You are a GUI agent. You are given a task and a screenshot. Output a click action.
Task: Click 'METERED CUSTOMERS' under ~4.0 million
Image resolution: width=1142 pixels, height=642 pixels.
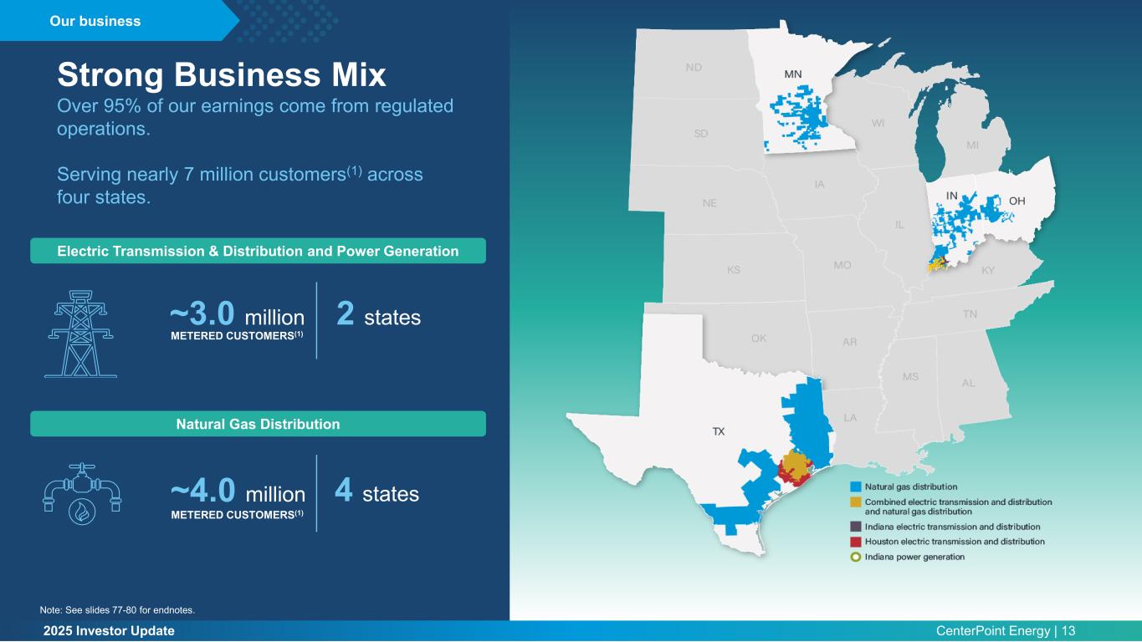pyautogui.click(x=237, y=514)
